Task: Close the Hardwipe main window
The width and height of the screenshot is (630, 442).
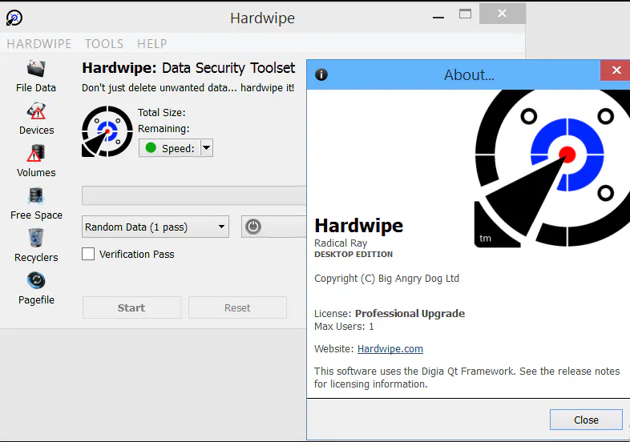Action: point(503,14)
